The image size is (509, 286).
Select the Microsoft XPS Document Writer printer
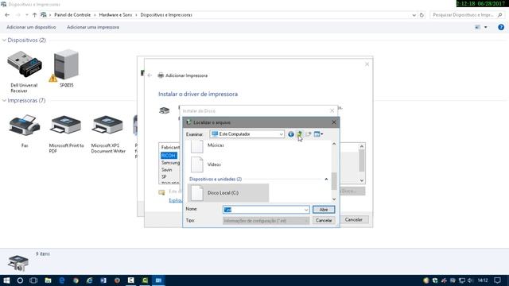click(x=108, y=133)
